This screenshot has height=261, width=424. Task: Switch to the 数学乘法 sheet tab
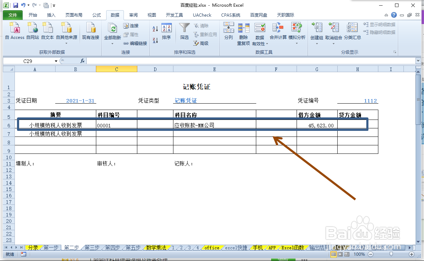(x=156, y=248)
